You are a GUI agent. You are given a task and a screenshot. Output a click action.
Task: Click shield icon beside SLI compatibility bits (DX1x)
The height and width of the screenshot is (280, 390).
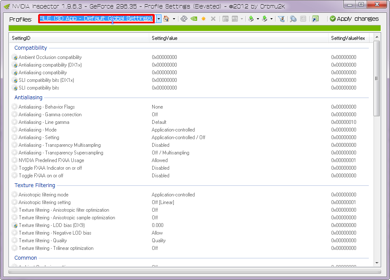coord(15,80)
